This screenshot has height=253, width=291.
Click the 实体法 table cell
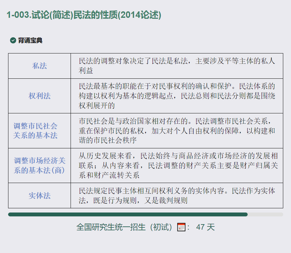39,195
